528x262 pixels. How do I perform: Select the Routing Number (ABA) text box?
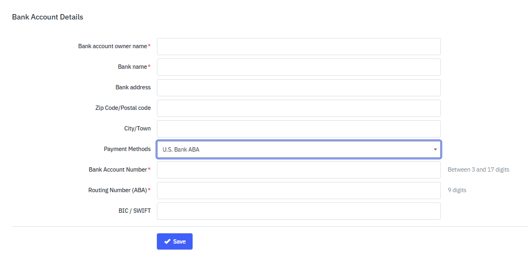(x=299, y=191)
